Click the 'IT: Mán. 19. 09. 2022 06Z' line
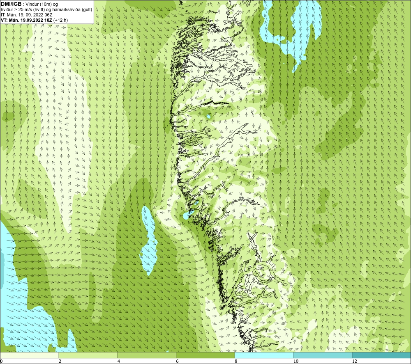This screenshot has height=364, width=411. click(26, 15)
